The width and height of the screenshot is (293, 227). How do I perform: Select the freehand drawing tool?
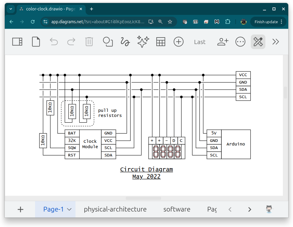[125, 42]
